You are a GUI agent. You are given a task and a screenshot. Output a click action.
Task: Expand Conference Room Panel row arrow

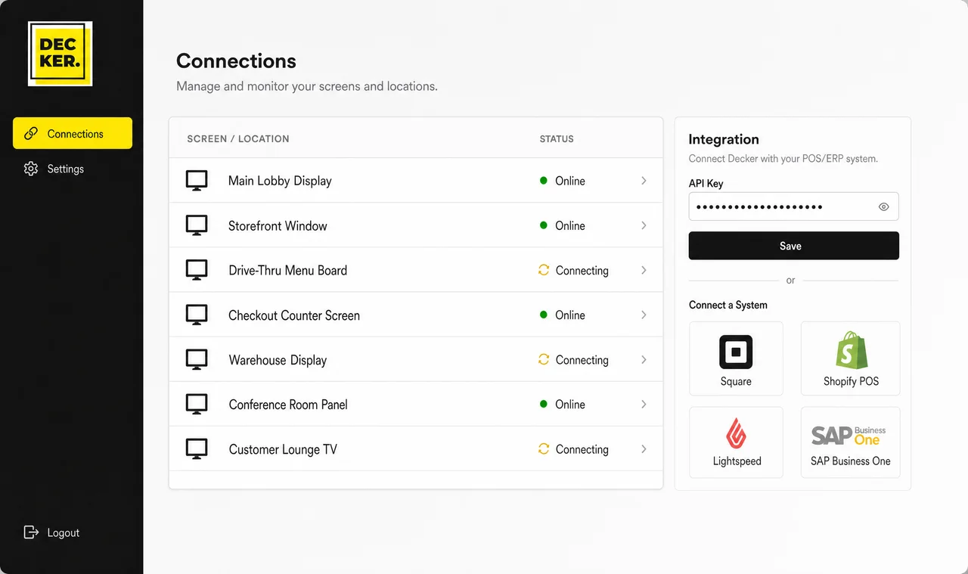click(x=644, y=405)
